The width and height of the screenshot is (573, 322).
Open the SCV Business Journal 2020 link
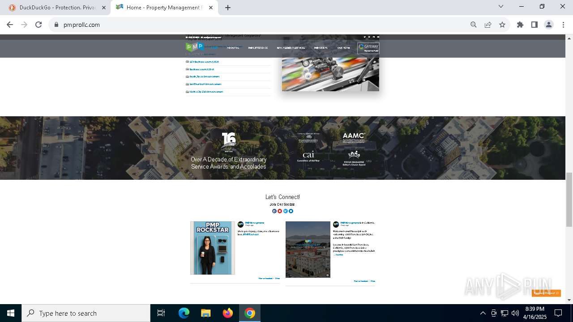click(x=204, y=62)
